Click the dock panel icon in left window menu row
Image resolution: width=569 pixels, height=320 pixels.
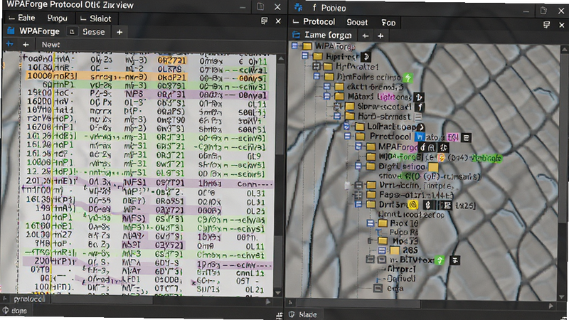pos(264,21)
